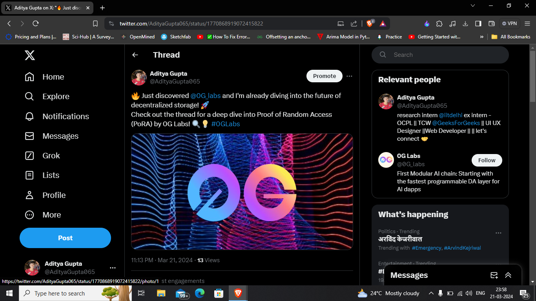The width and height of the screenshot is (536, 301).
Task: Open 0G Labs profile avatar
Action: click(386, 160)
